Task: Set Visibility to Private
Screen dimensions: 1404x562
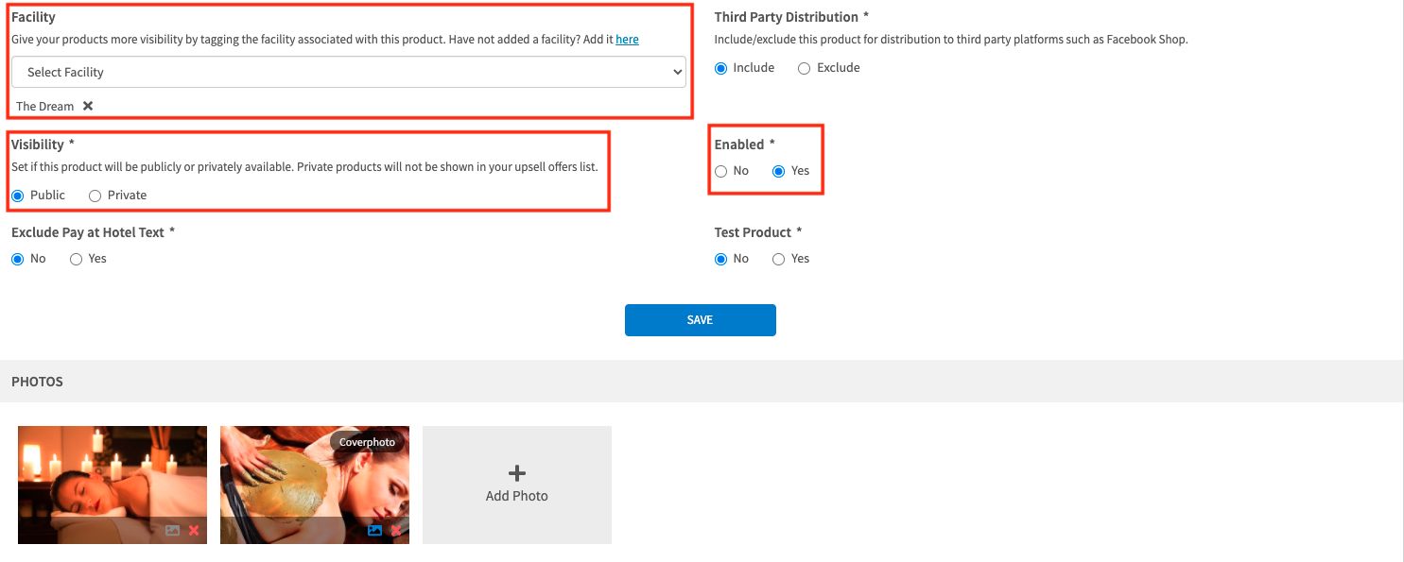Action: pyautogui.click(x=95, y=196)
